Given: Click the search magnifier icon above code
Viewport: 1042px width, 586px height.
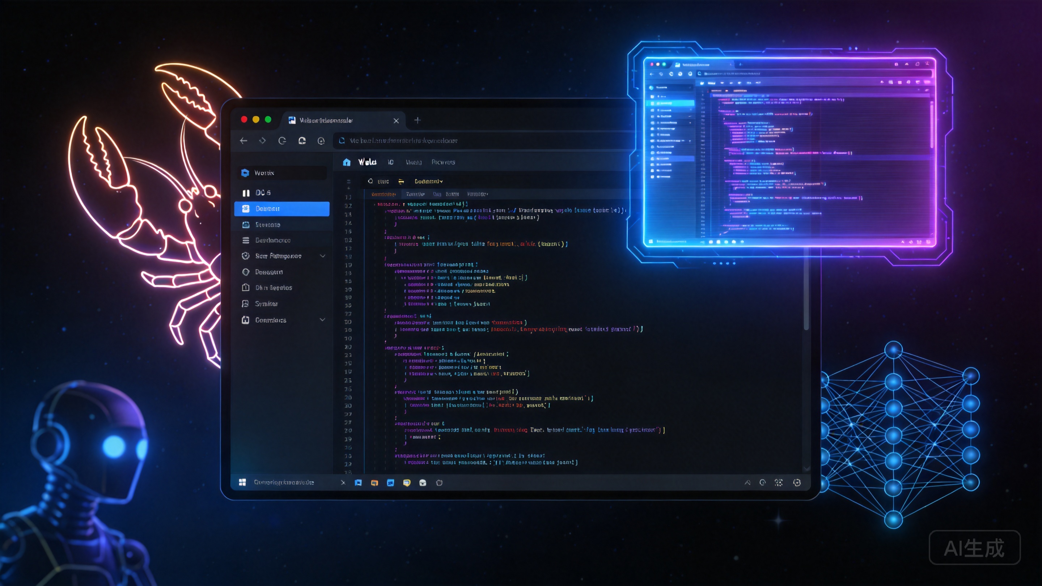Looking at the screenshot, I should coord(370,181).
